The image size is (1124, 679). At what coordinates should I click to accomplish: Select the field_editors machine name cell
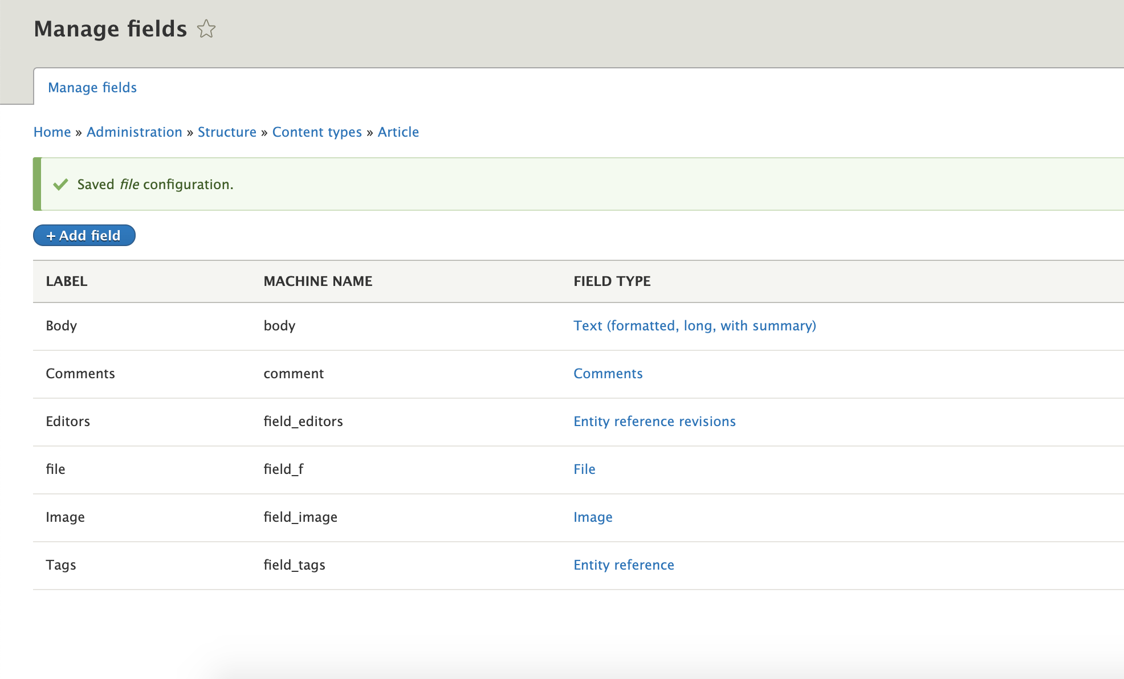coord(303,422)
